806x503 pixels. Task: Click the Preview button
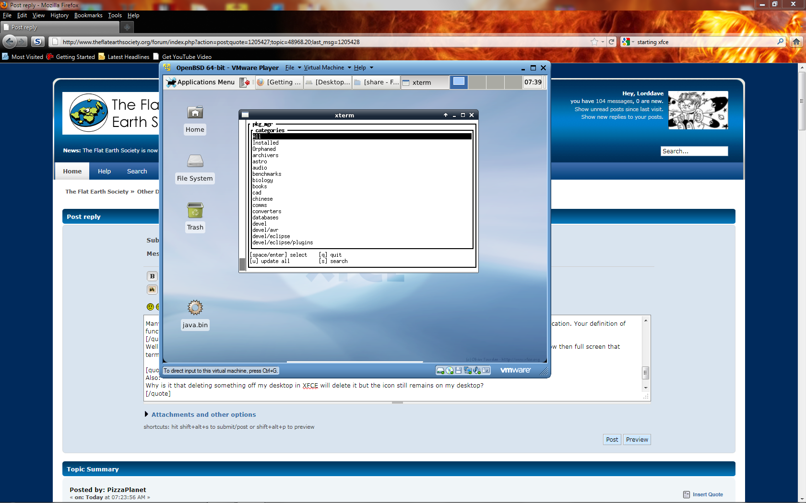(637, 439)
